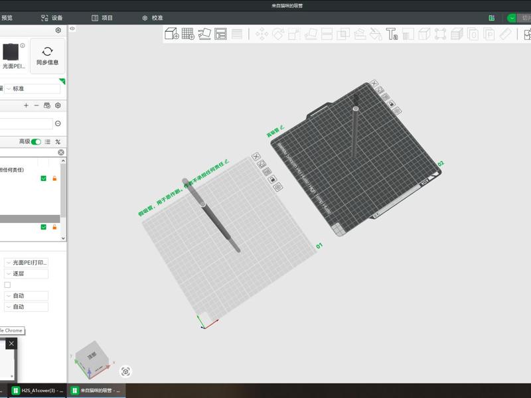This screenshot has width=531, height=398.
Task: Remove all objects on plate 01
Action: [x=256, y=157]
